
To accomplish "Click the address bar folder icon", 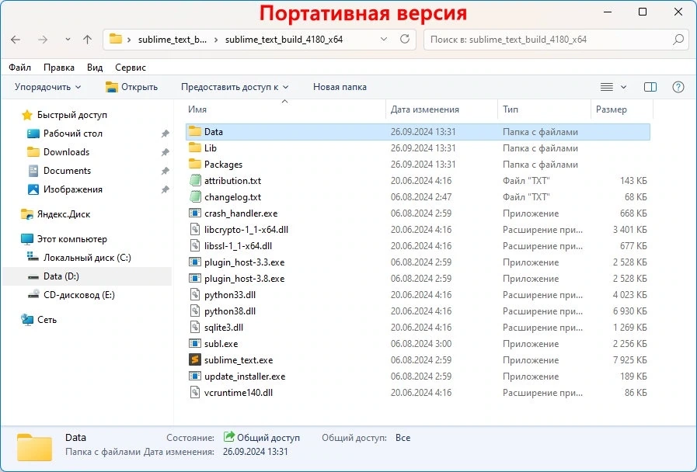I will click(x=116, y=39).
